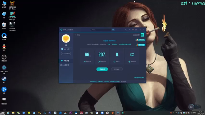Click the YY voice acceleration link

click(125, 44)
